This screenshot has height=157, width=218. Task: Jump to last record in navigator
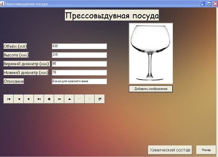(x=39, y=99)
